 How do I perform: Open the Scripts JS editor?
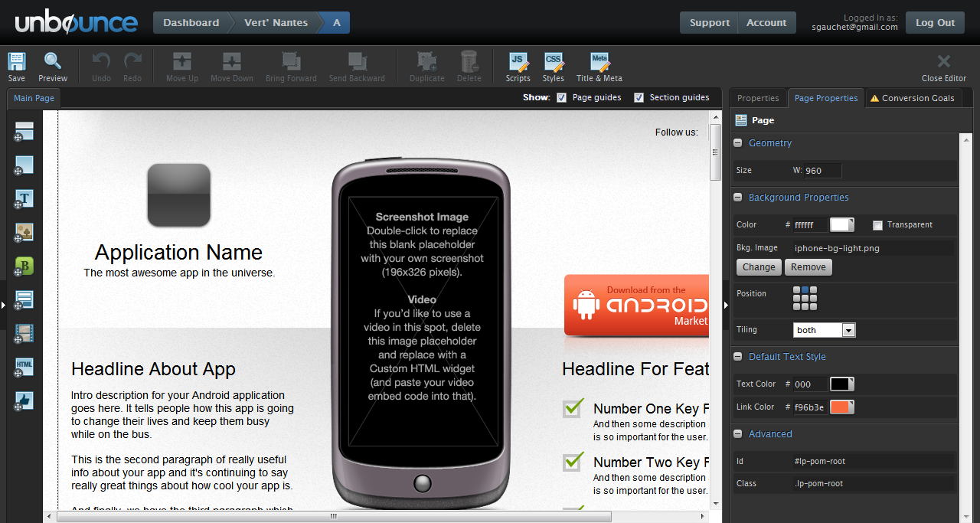pos(518,66)
